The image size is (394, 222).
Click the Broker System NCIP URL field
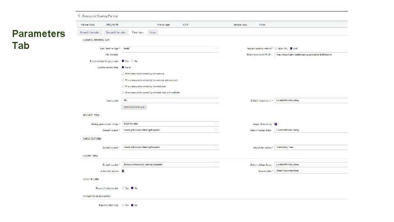[311, 55]
